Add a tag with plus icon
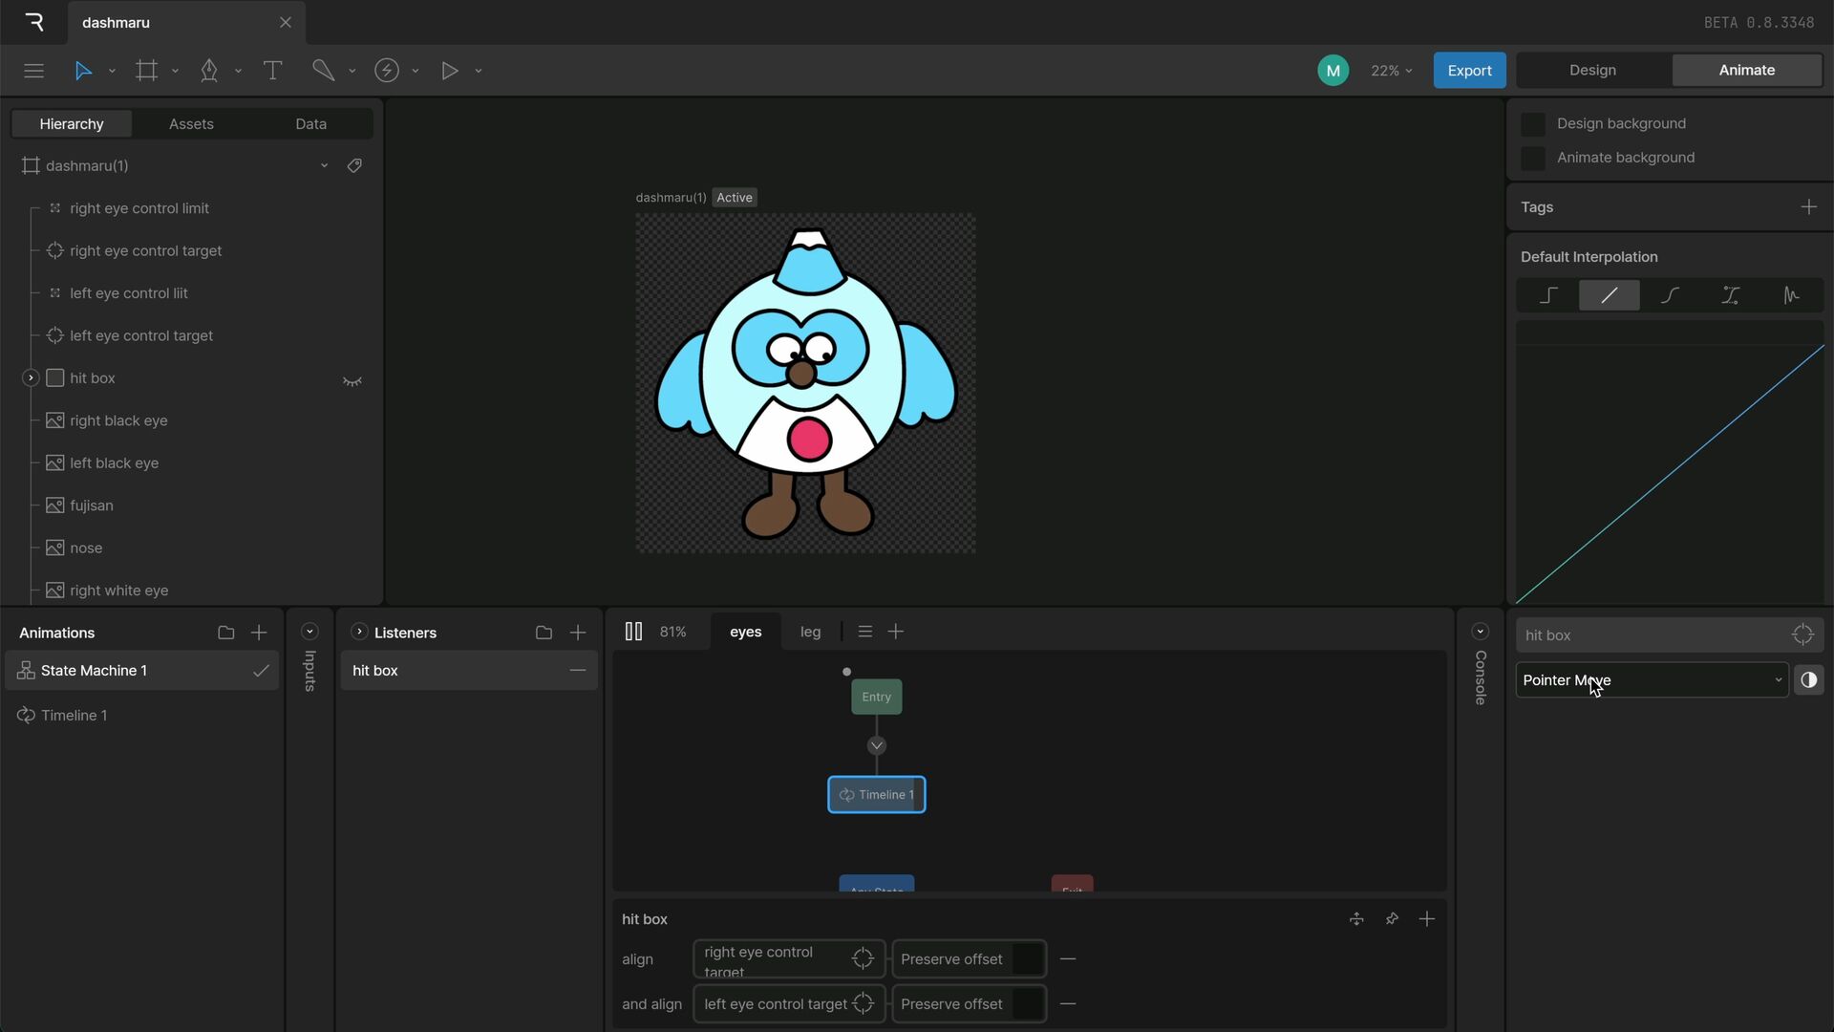This screenshot has height=1032, width=1834. 1808,207
